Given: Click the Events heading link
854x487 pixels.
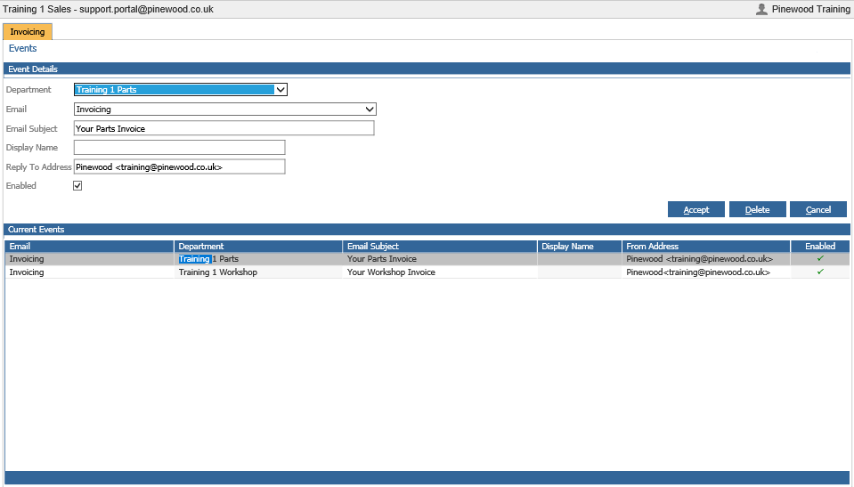Looking at the screenshot, I should [23, 48].
